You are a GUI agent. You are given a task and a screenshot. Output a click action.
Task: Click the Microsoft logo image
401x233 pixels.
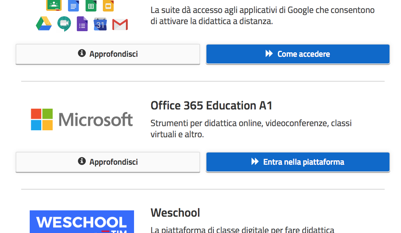pyautogui.click(x=82, y=119)
